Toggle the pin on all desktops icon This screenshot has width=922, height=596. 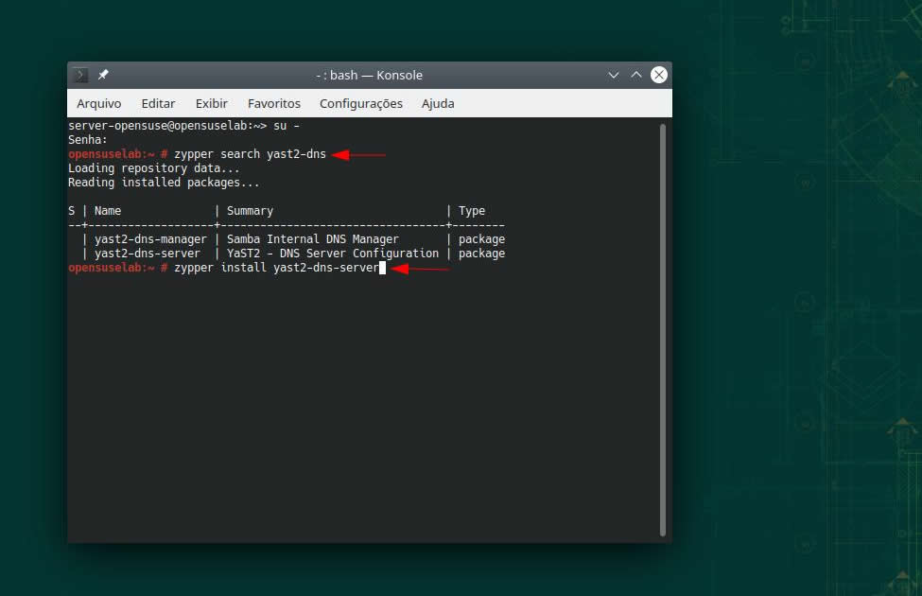pyautogui.click(x=103, y=75)
